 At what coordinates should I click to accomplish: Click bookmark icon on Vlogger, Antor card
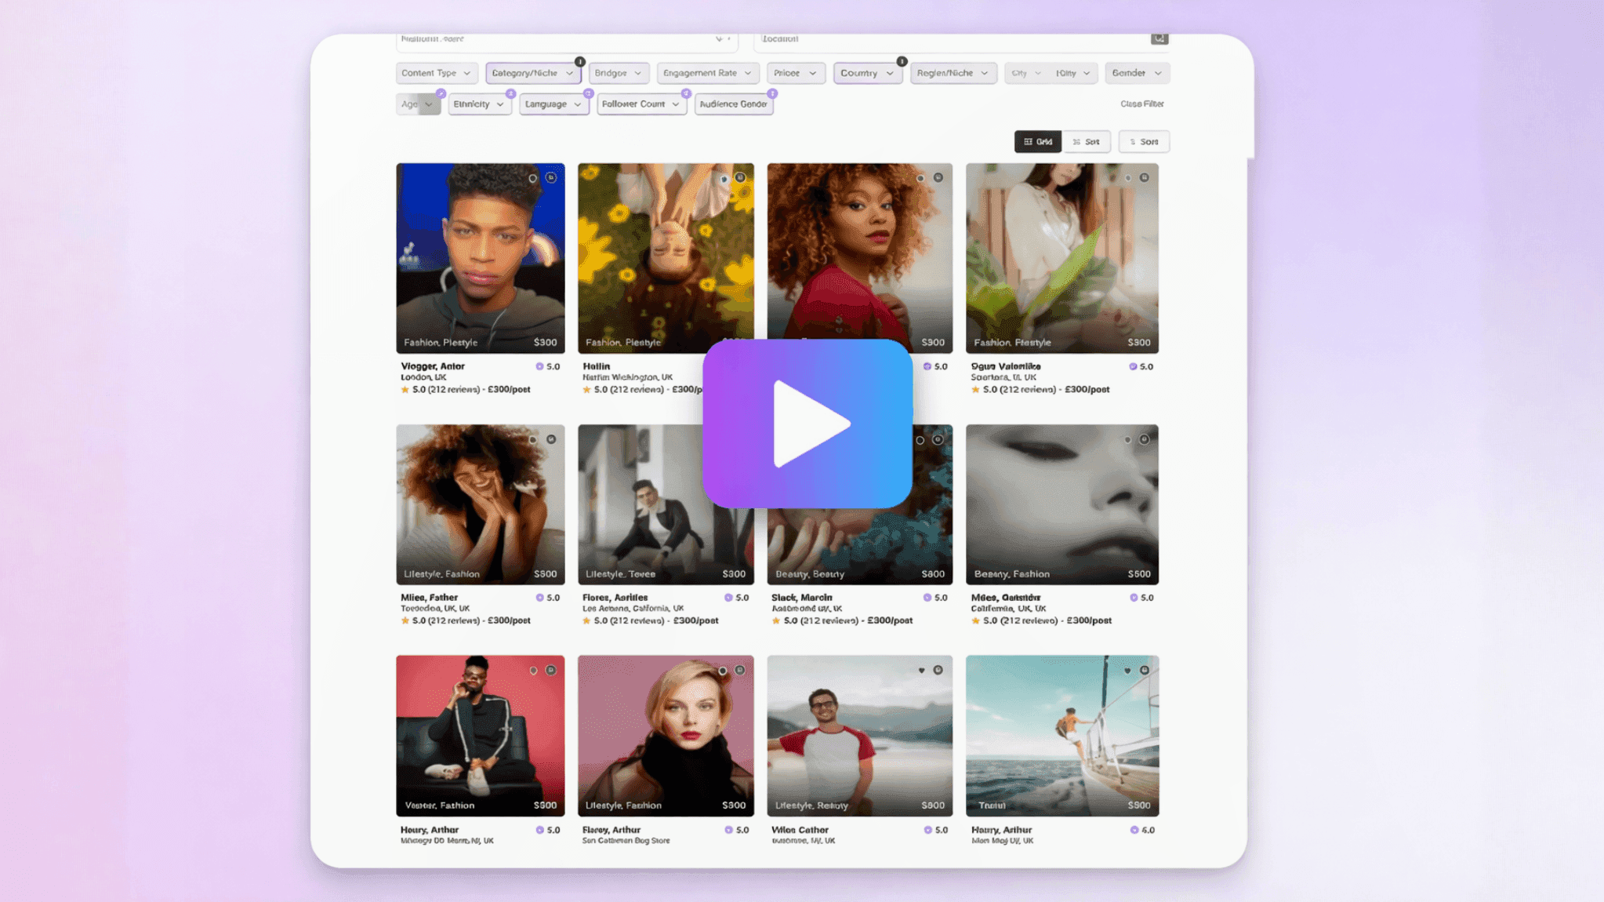[x=551, y=178]
